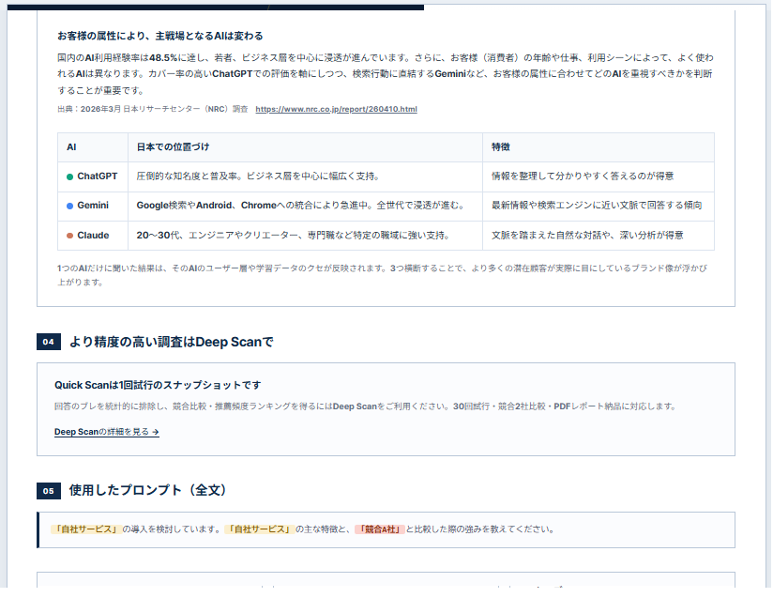773x598 pixels.
Task: Click the 文脈を踏まえた自然な対話 cell
Action: [x=599, y=236]
